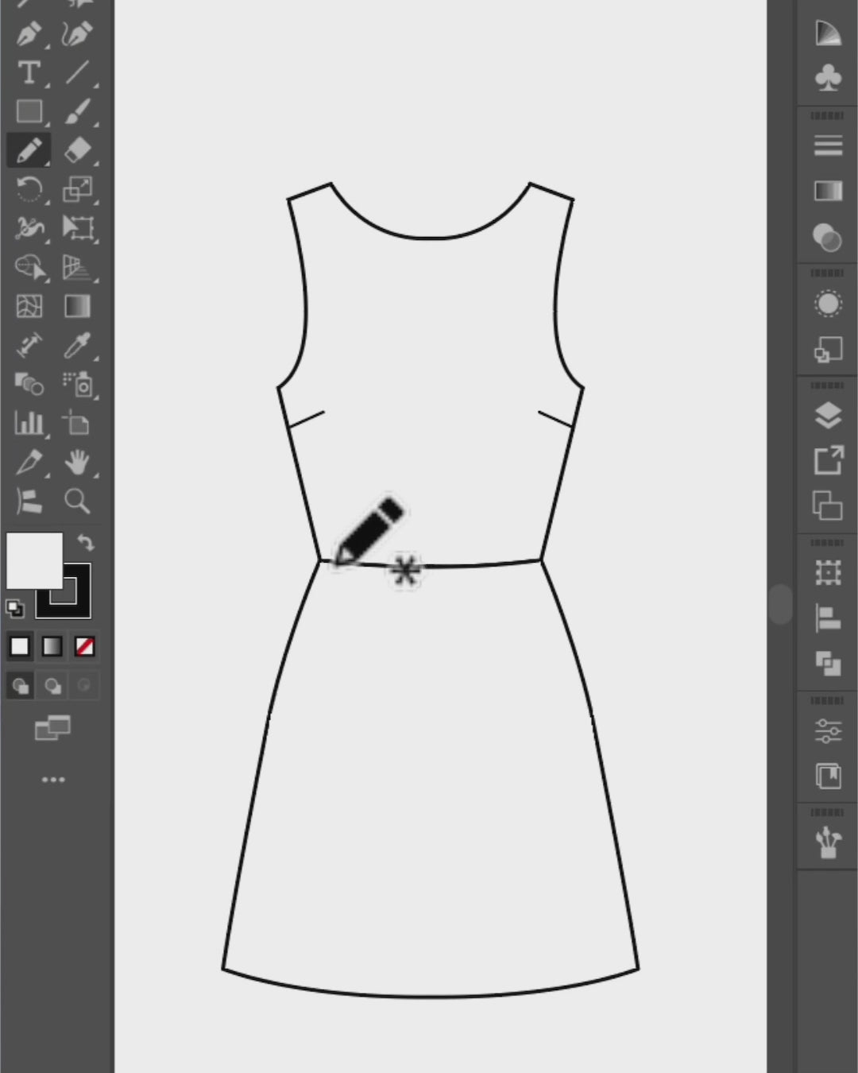Expand the Stroke panel
This screenshot has width=858, height=1073.
click(x=828, y=146)
